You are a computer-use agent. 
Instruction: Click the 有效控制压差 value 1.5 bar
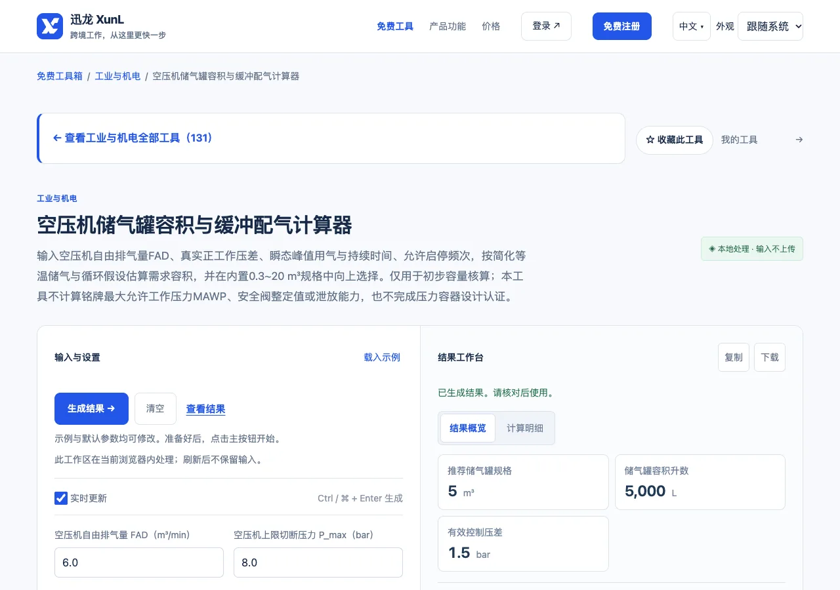click(469, 553)
